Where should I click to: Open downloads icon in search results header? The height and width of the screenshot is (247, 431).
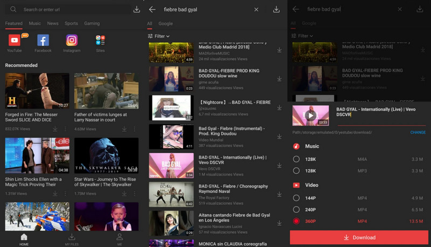276,9
